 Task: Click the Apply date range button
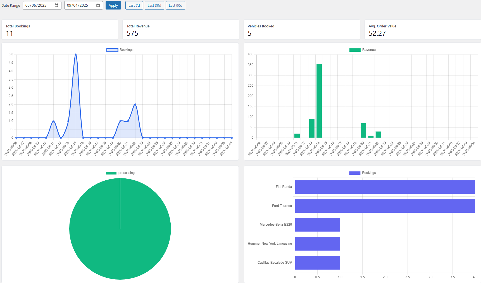113,5
